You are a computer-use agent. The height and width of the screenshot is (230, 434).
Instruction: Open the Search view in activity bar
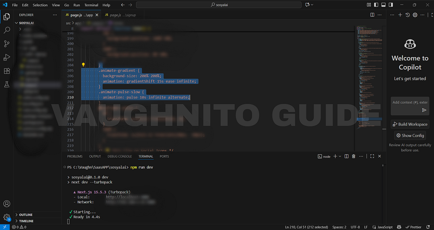[x=7, y=30]
